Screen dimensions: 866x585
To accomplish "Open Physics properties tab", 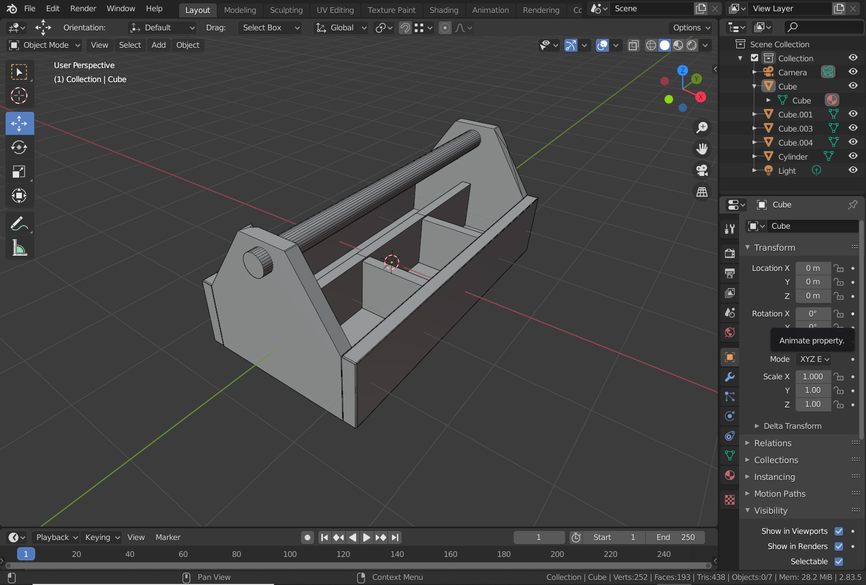I will pyautogui.click(x=730, y=416).
